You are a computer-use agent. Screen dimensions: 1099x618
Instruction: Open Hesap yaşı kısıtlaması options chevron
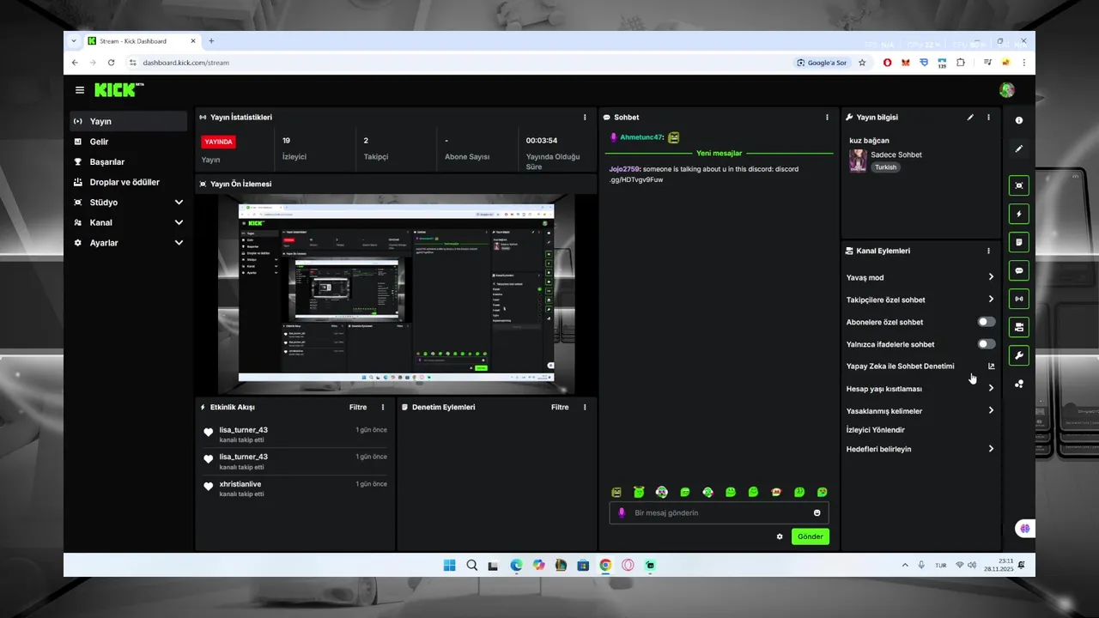point(991,388)
